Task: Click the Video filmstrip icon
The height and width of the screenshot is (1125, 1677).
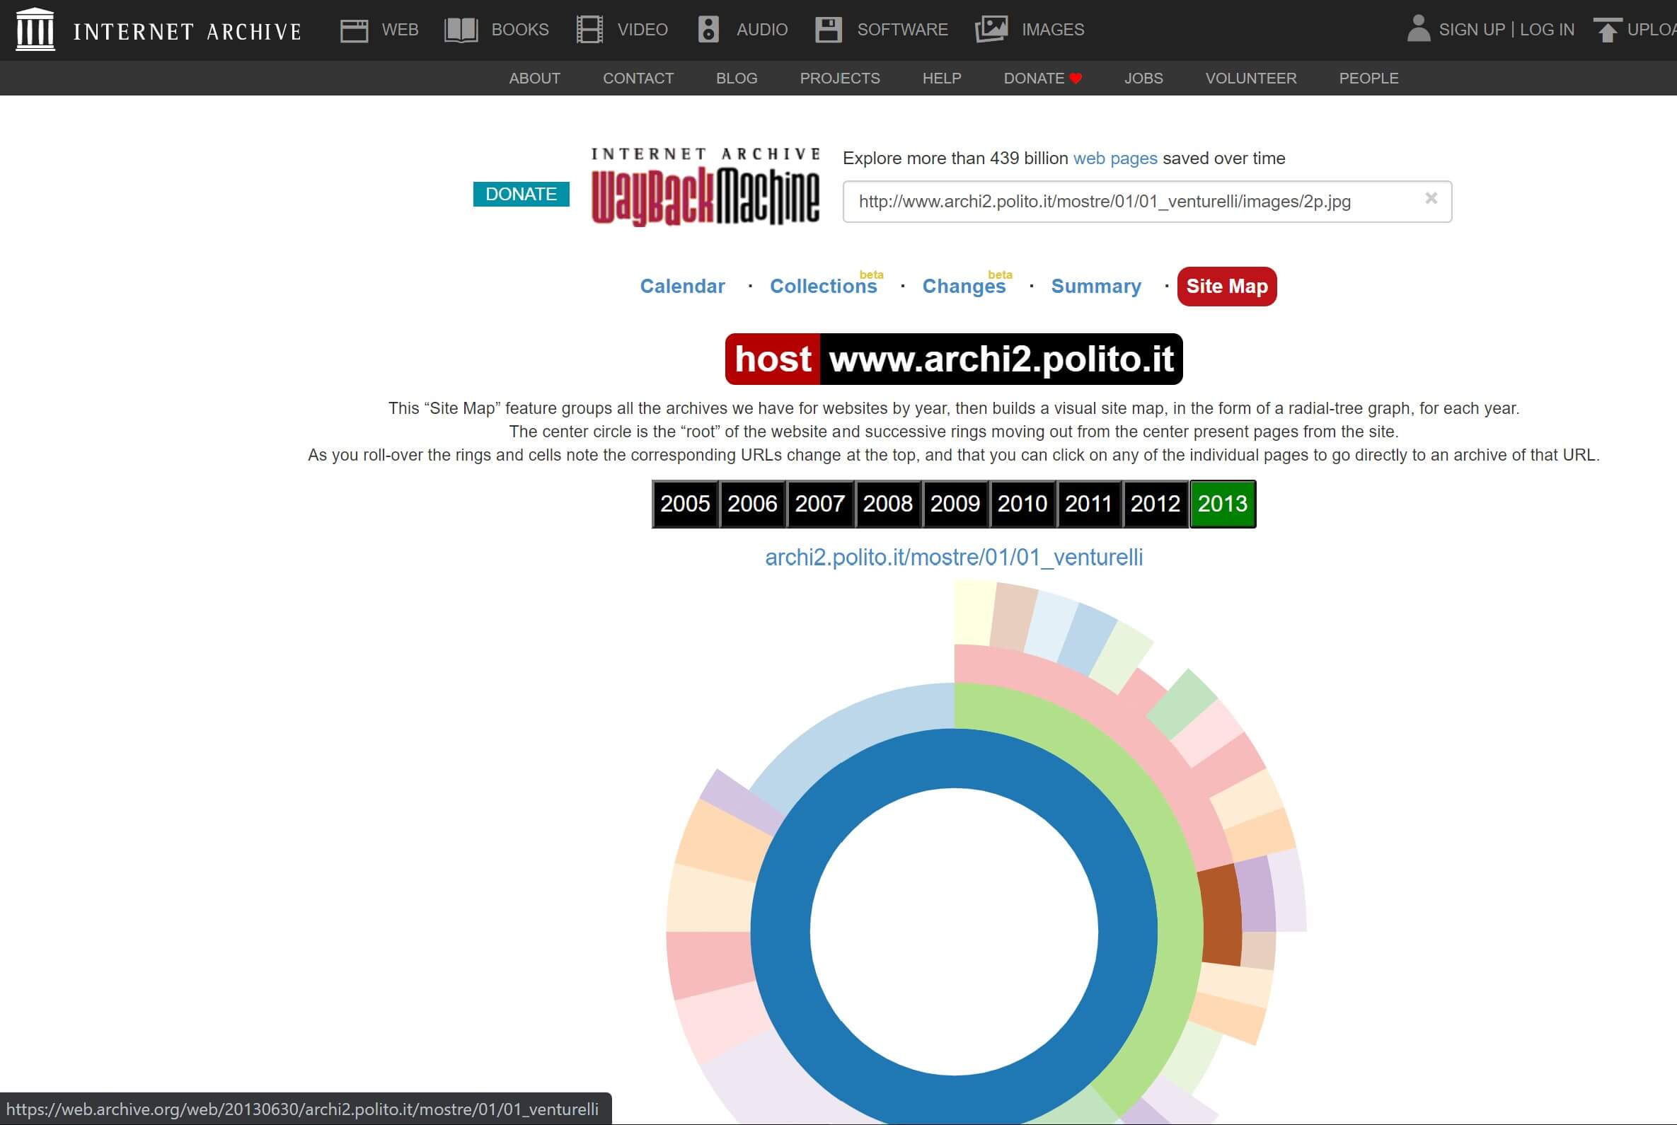Action: tap(589, 30)
